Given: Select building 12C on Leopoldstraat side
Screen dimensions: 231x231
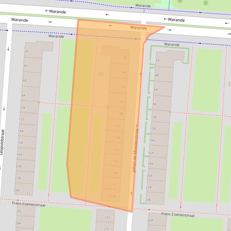Looking at the screenshot, I should pyautogui.click(x=22, y=119).
